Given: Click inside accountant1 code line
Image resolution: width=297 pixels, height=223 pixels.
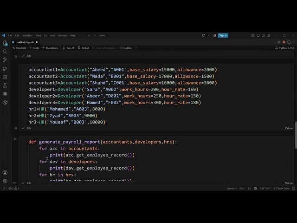Looking at the screenshot, I should (123, 70).
